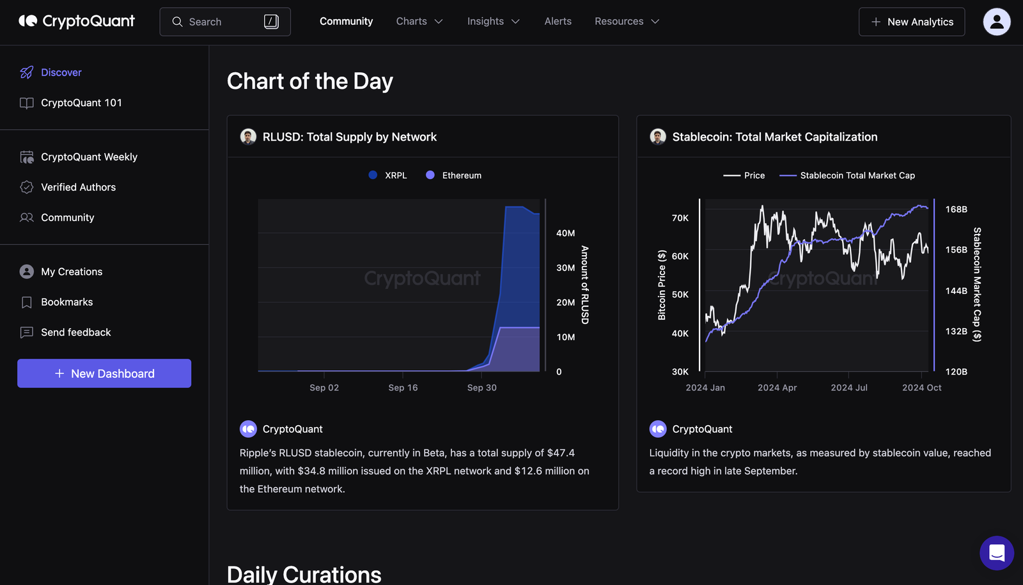Click the CryptoQuant 101 book icon
The width and height of the screenshot is (1023, 585).
[26, 103]
